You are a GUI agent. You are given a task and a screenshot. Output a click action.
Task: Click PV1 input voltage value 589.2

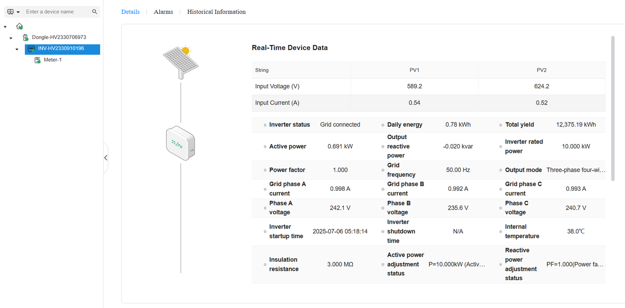(x=414, y=86)
